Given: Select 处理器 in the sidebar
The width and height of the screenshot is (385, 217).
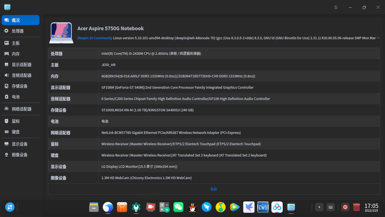Looking at the screenshot, I should [x=20, y=31].
